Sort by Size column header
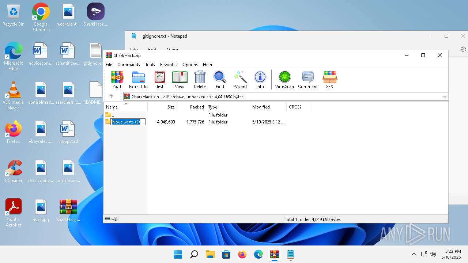Viewport: 468px width, 263px height. [162, 107]
